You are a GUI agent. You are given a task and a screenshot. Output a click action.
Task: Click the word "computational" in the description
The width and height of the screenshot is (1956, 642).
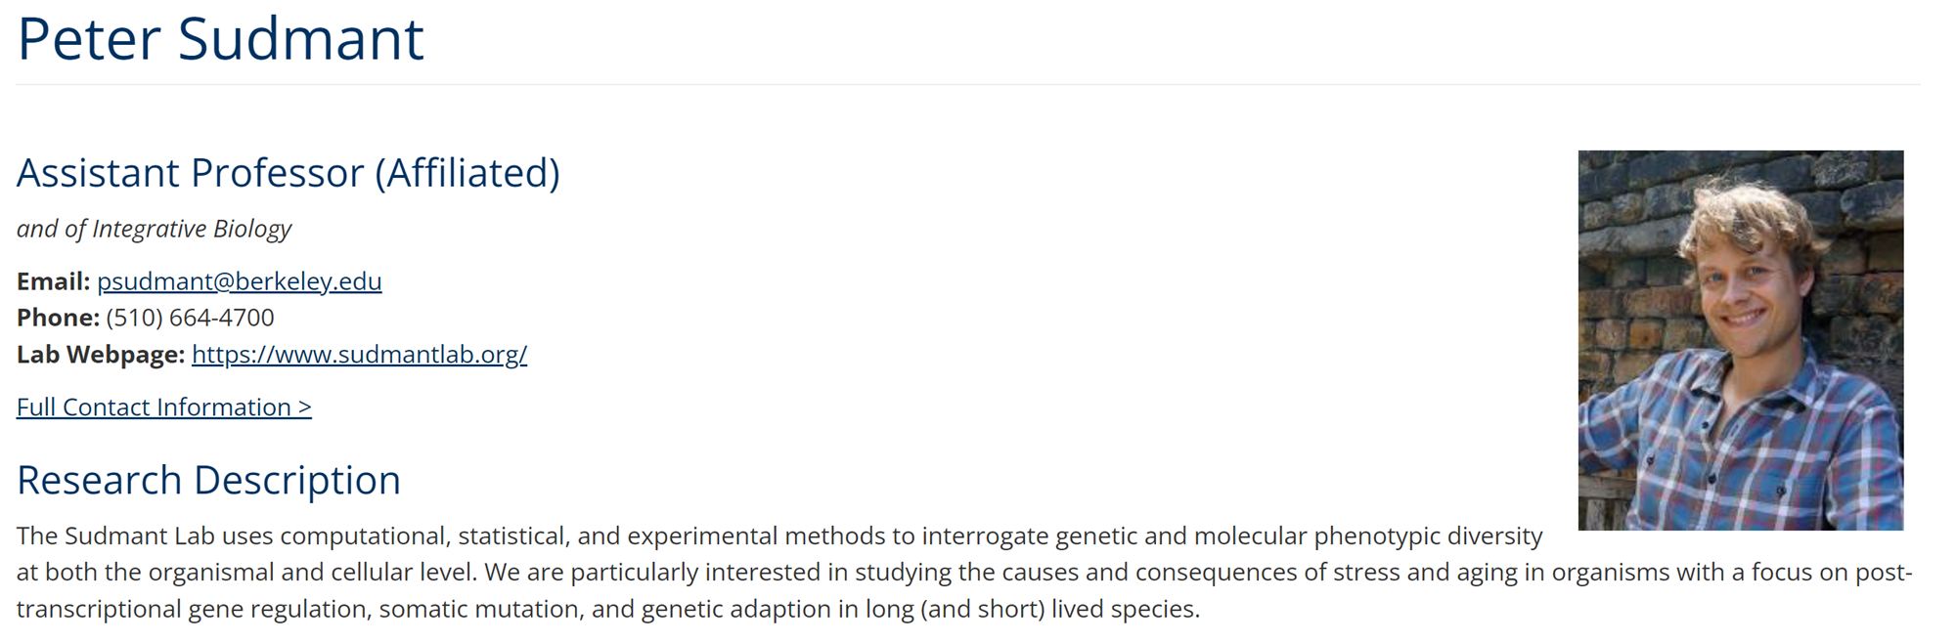point(365,536)
